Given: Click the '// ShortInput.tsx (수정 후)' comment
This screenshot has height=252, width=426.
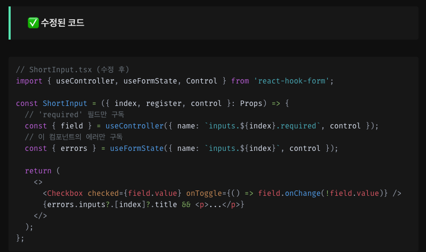Looking at the screenshot, I should point(73,70).
